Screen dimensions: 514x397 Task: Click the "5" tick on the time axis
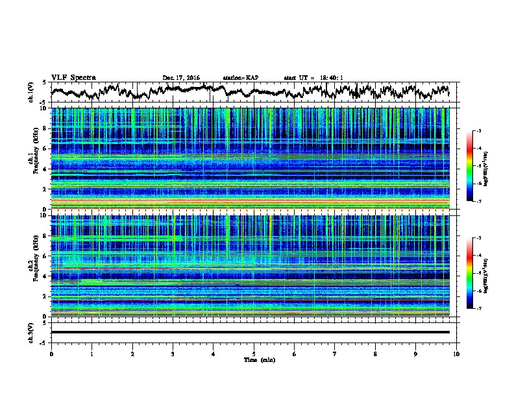254,354
